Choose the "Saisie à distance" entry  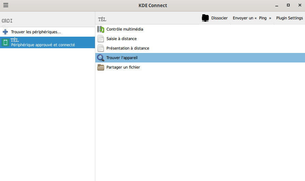pos(122,39)
